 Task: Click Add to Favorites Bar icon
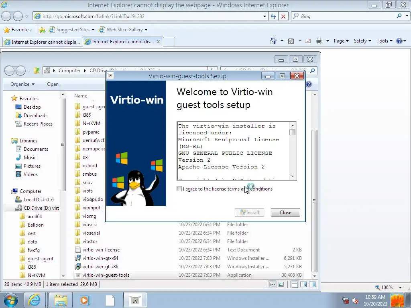tap(42, 30)
